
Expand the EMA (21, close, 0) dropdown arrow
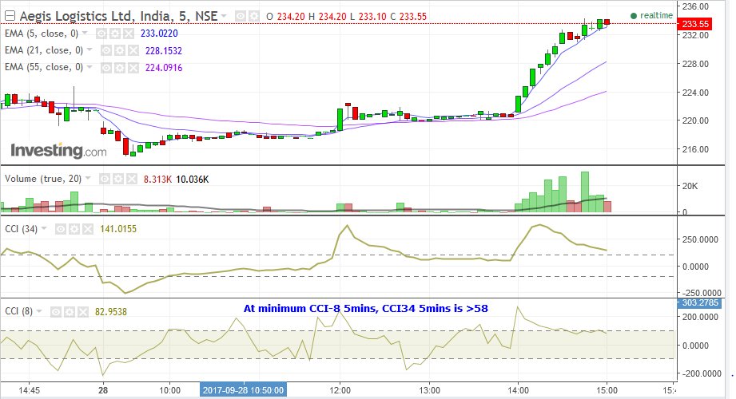tap(90, 50)
